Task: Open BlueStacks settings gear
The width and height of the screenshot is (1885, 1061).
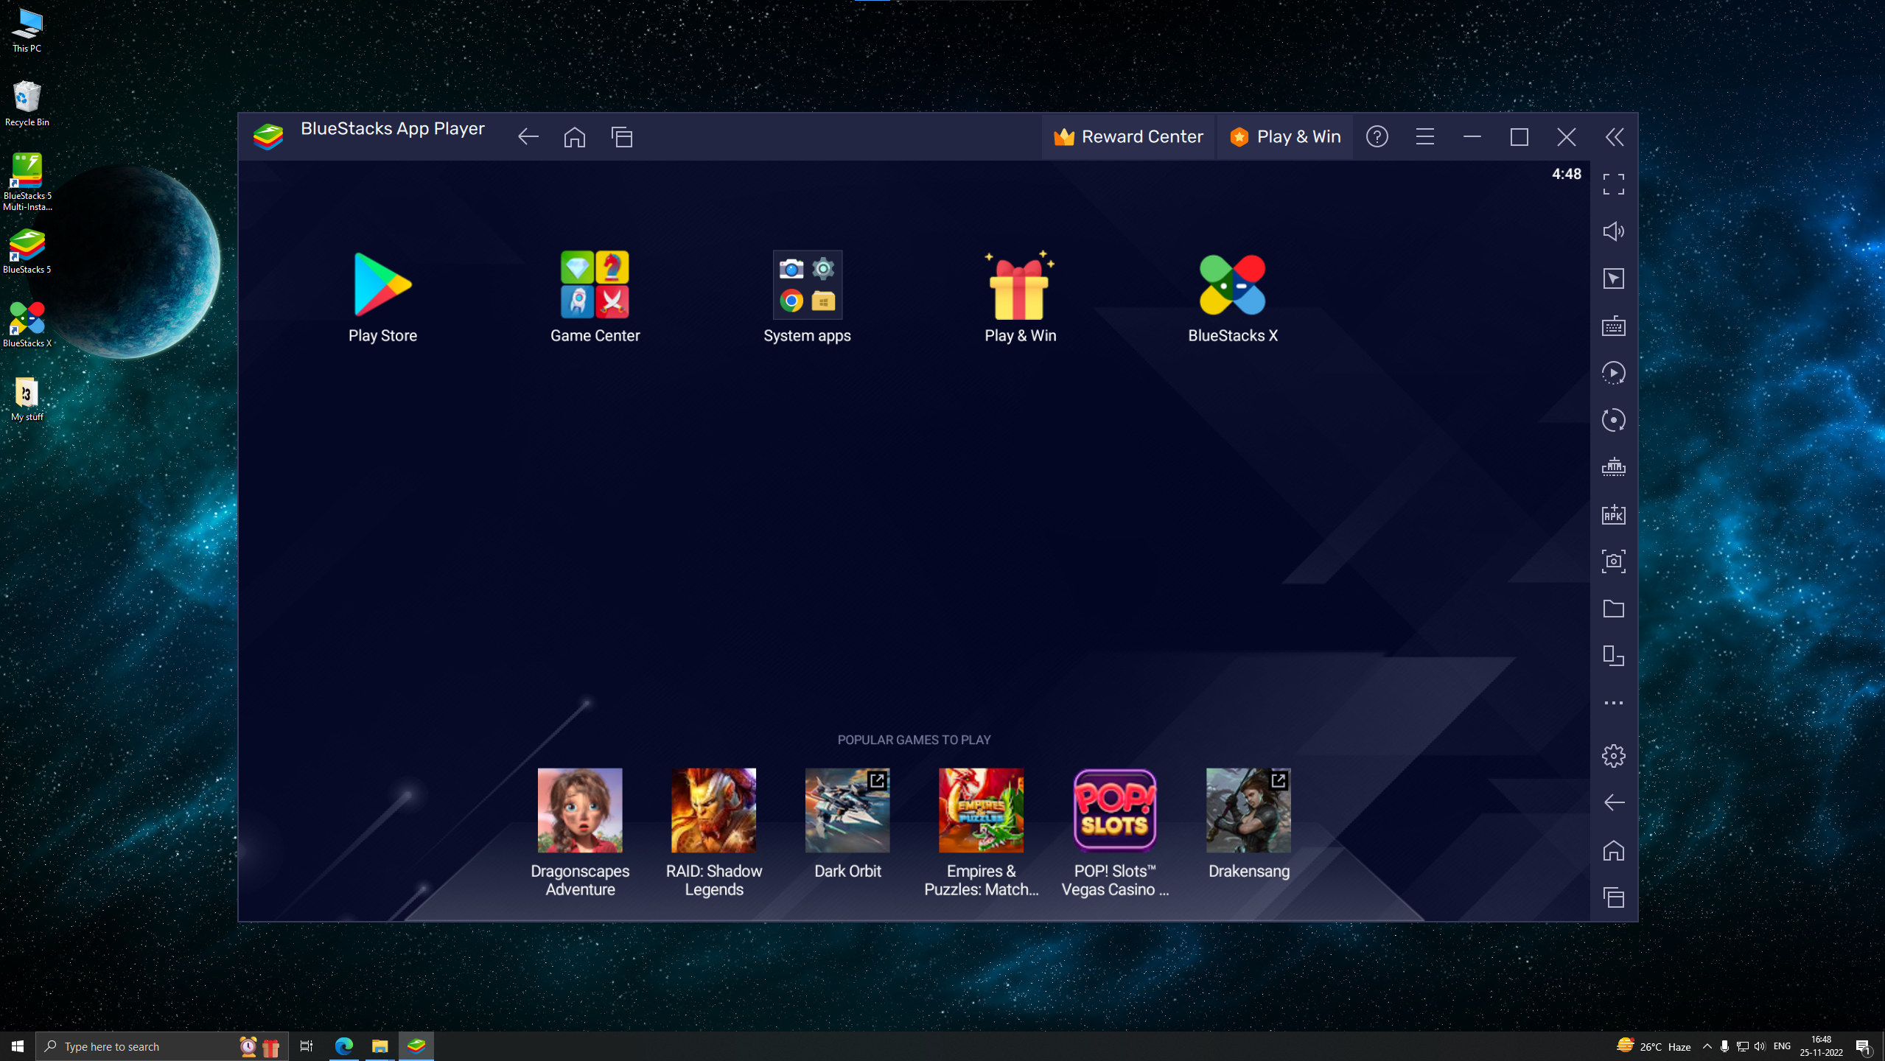Action: tap(1613, 756)
